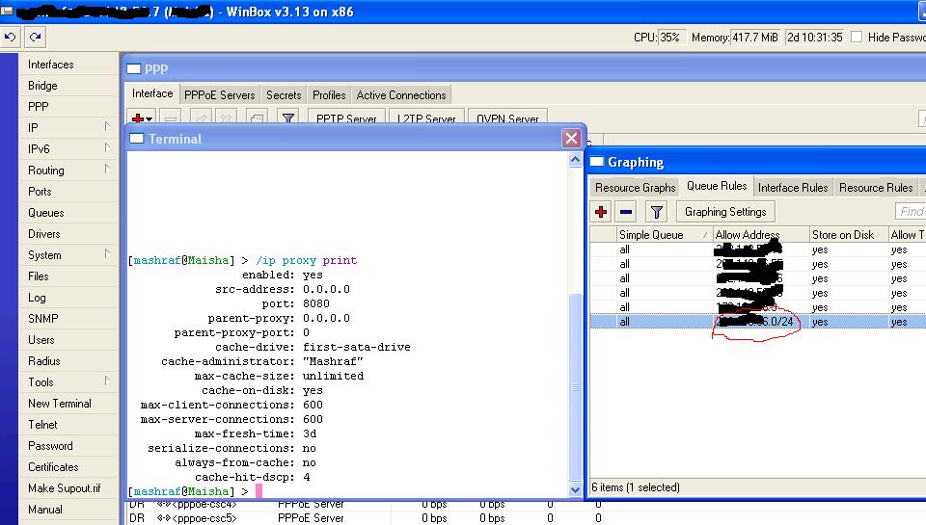Open Telnet from the sidebar

click(x=42, y=426)
